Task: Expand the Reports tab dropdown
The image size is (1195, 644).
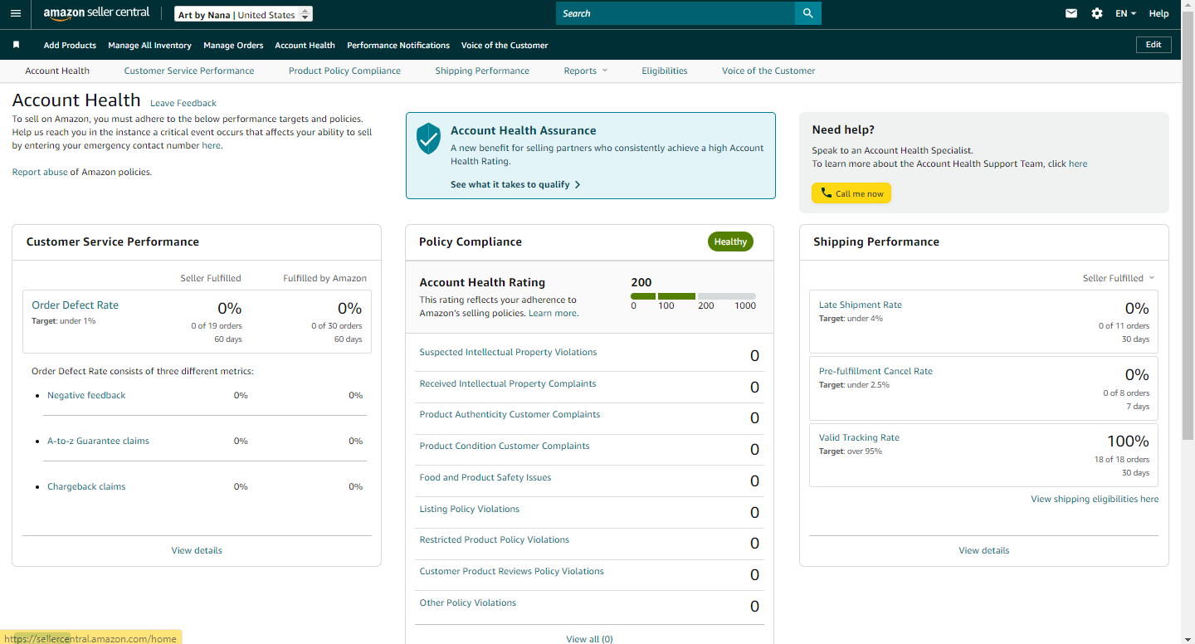Action: tap(585, 71)
